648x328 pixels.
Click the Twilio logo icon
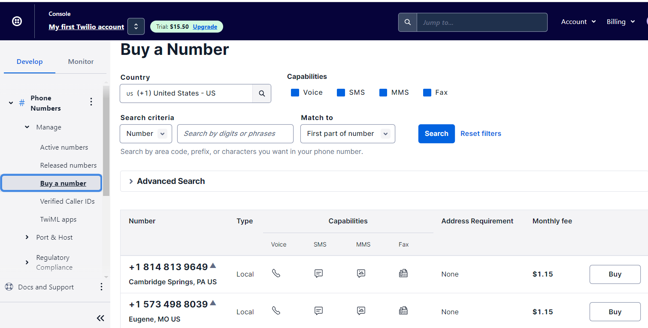(17, 21)
